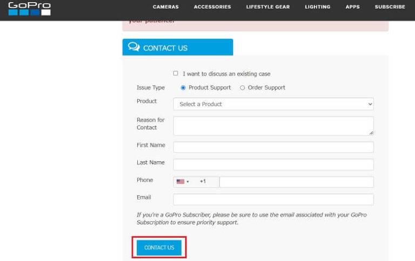
Task: Click the US flag icon in Phone field
Action: click(x=180, y=182)
